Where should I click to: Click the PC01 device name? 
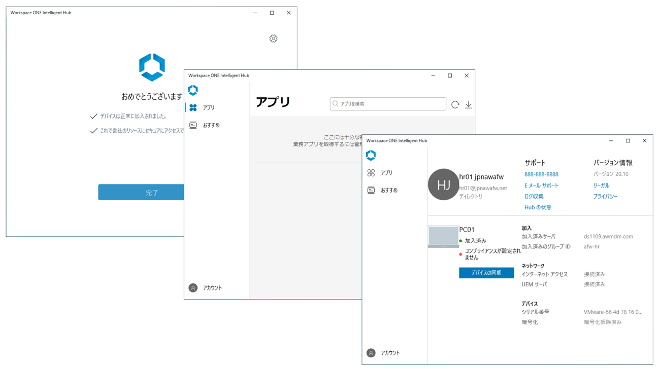click(x=467, y=230)
